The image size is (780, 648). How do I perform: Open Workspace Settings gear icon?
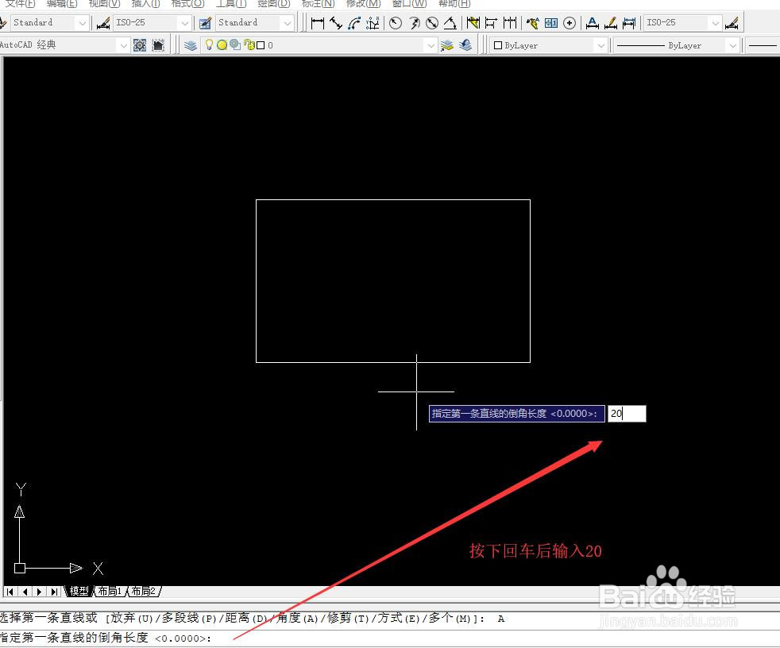[140, 45]
